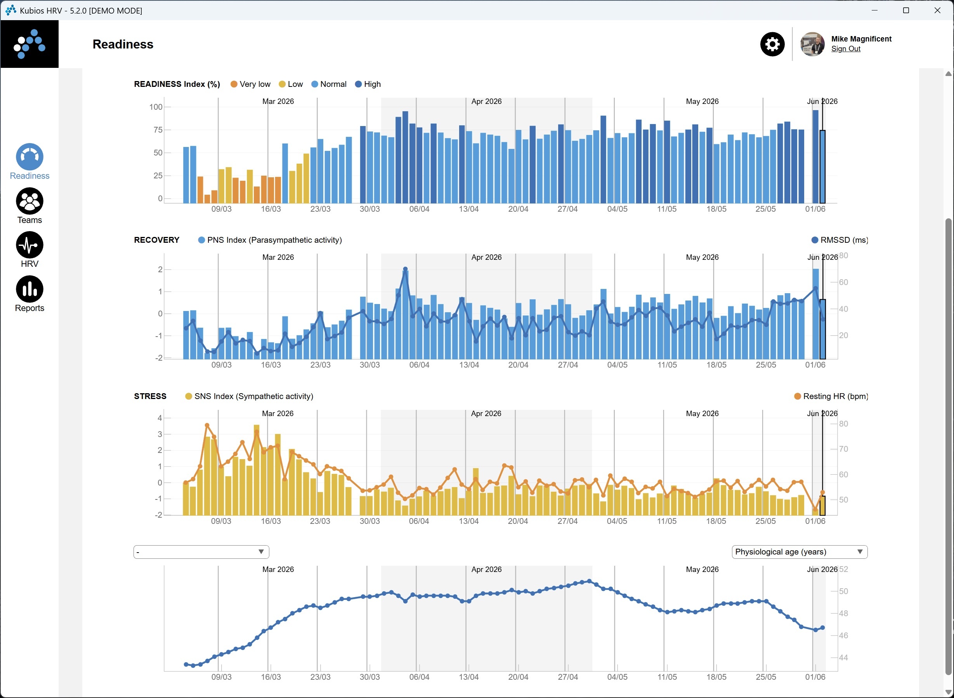The width and height of the screenshot is (954, 698).
Task: Open settings via the gear icon
Action: pos(772,44)
